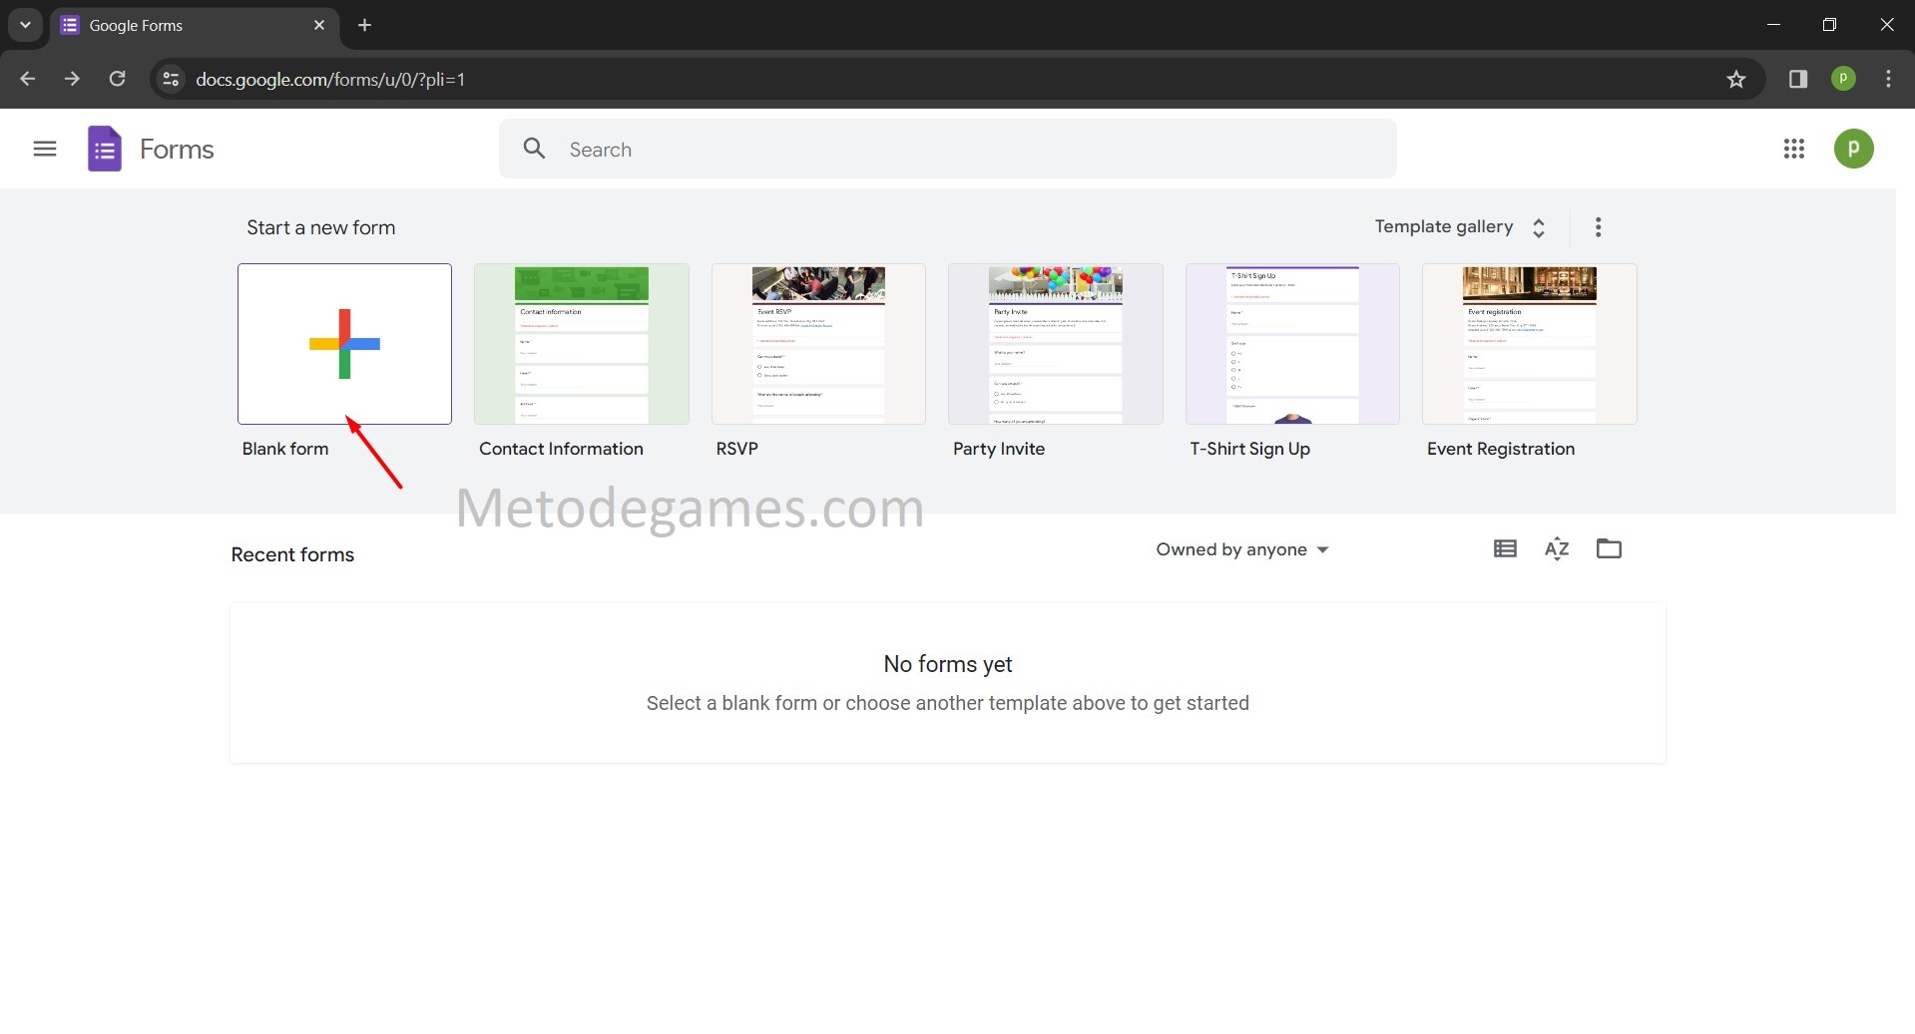1915x1034 pixels.
Task: Open the file picker folder icon
Action: click(1609, 548)
